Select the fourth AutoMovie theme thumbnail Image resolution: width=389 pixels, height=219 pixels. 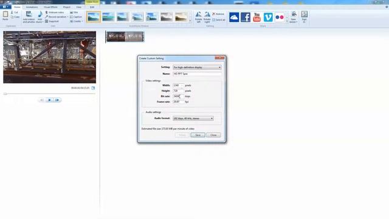(137, 17)
